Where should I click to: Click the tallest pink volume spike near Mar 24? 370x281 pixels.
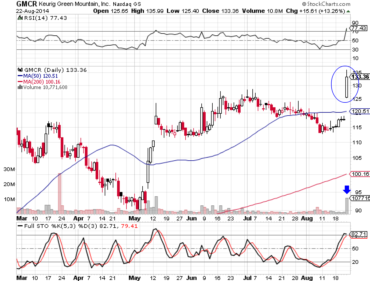pyautogui.click(x=60, y=194)
